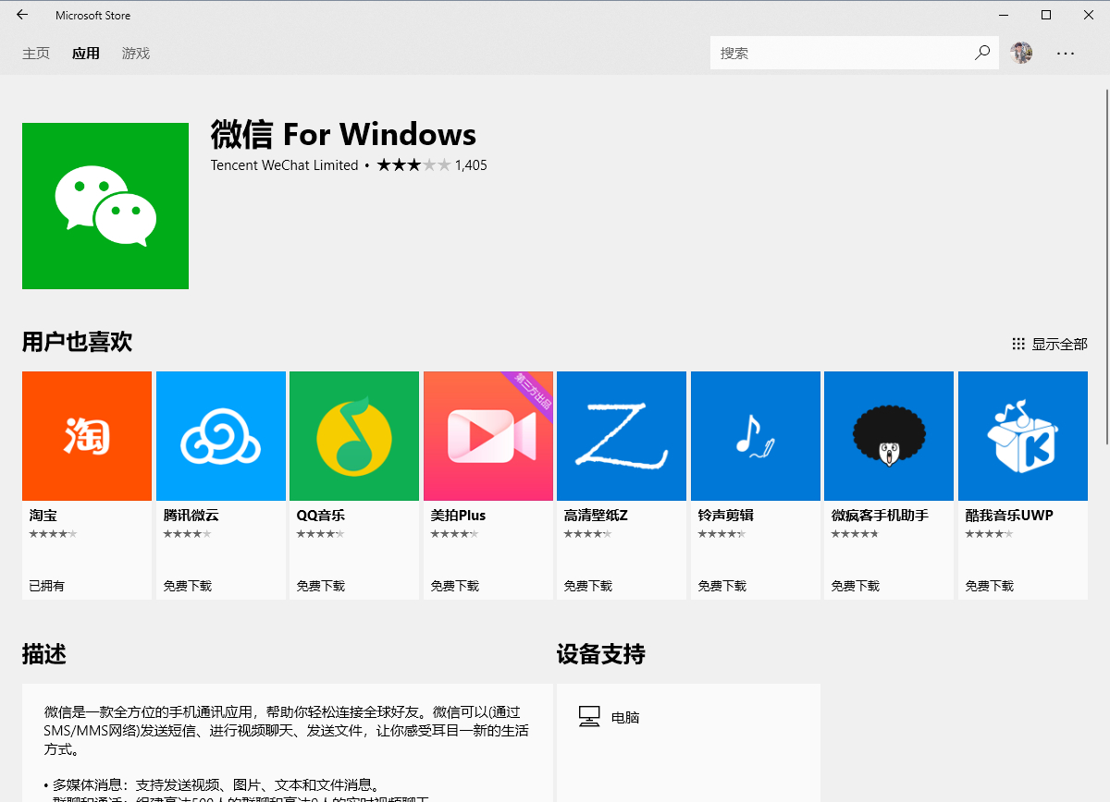
Task: Select the 酷我音乐UWP app title
Action: point(1009,516)
